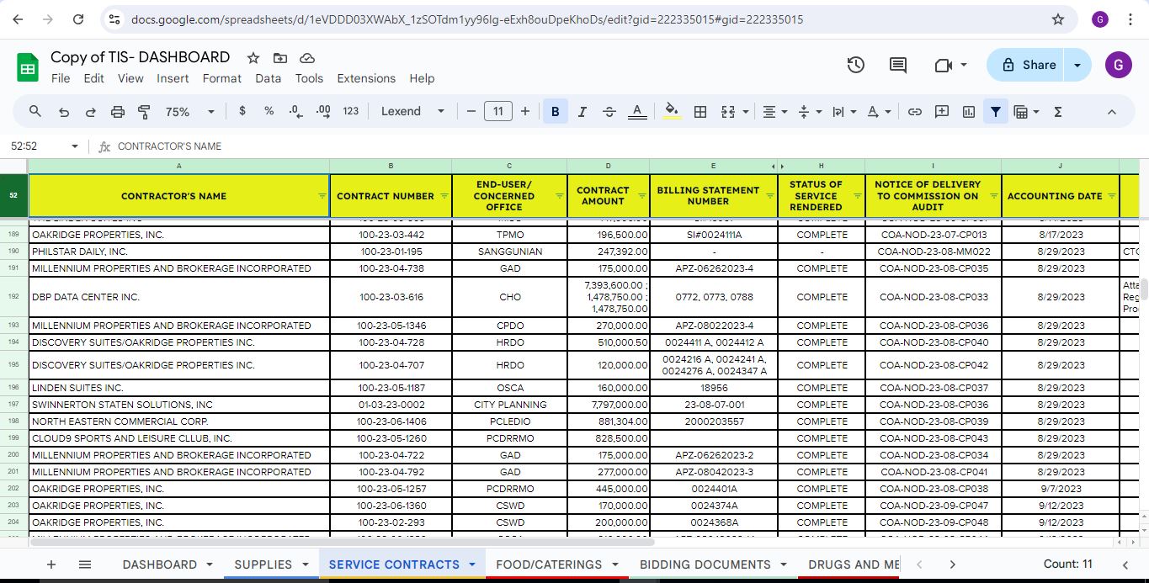Viewport: 1149px width, 583px height.
Task: Click the print icon in toolbar
Action: [x=118, y=112]
